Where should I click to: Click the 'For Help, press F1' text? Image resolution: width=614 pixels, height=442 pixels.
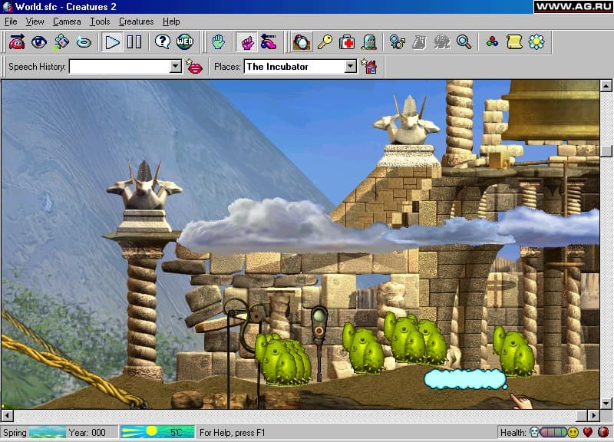tap(233, 433)
